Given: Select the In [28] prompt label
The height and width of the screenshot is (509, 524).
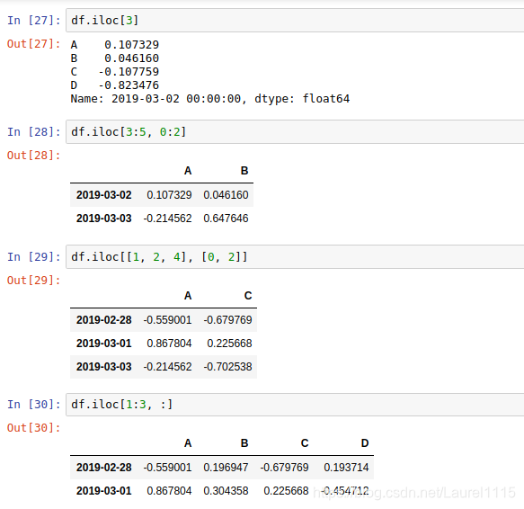Looking at the screenshot, I should (34, 132).
